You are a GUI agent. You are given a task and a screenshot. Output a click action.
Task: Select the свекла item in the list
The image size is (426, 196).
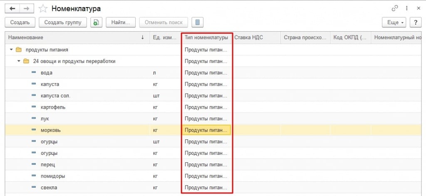49,188
